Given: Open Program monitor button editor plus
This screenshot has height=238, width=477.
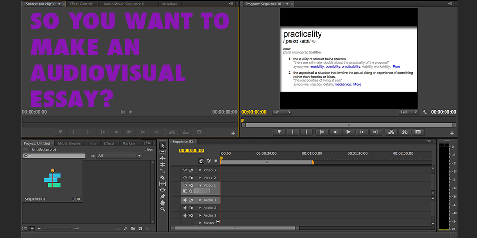Looking at the screenshot, I should [452, 133].
